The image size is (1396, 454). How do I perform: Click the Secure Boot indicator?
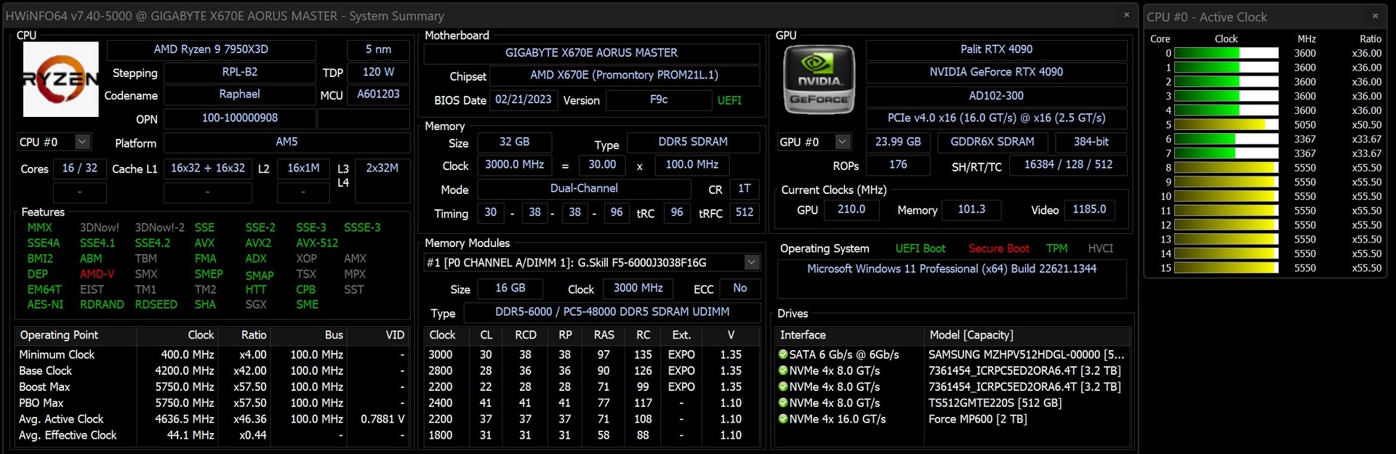998,248
